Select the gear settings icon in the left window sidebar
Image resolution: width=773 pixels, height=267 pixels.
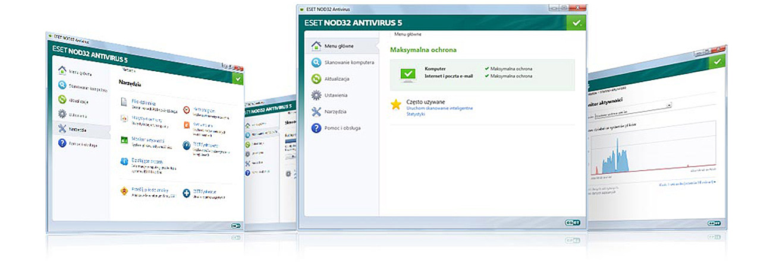tap(62, 114)
